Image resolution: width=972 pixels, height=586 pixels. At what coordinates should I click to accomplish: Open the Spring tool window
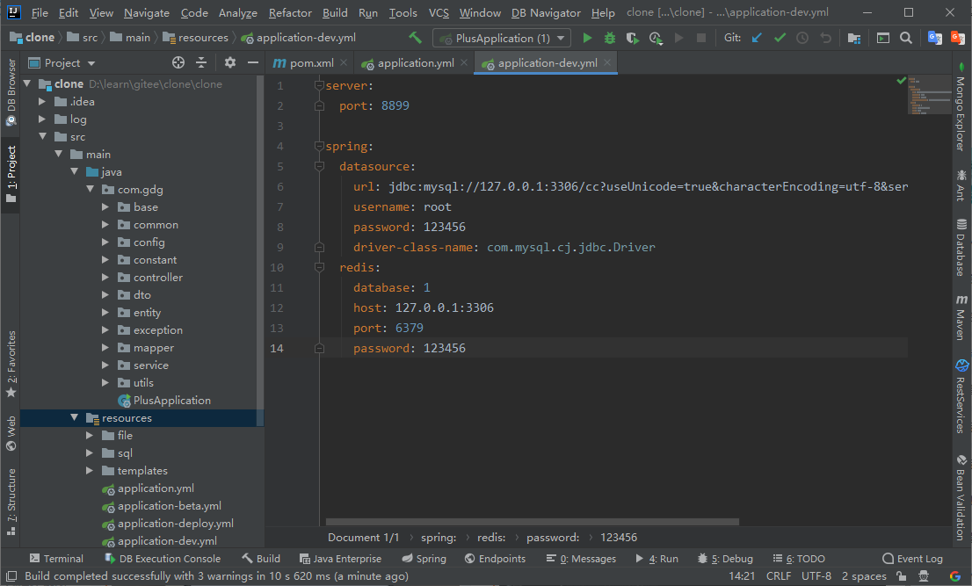tap(424, 558)
